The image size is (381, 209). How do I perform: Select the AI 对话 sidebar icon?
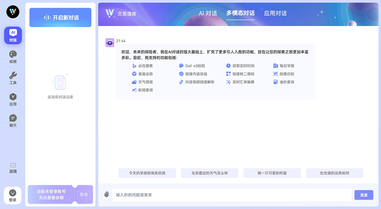(13, 35)
